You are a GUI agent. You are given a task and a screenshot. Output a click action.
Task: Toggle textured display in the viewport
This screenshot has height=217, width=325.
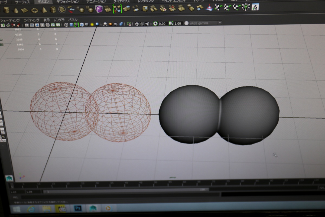tap(86, 24)
